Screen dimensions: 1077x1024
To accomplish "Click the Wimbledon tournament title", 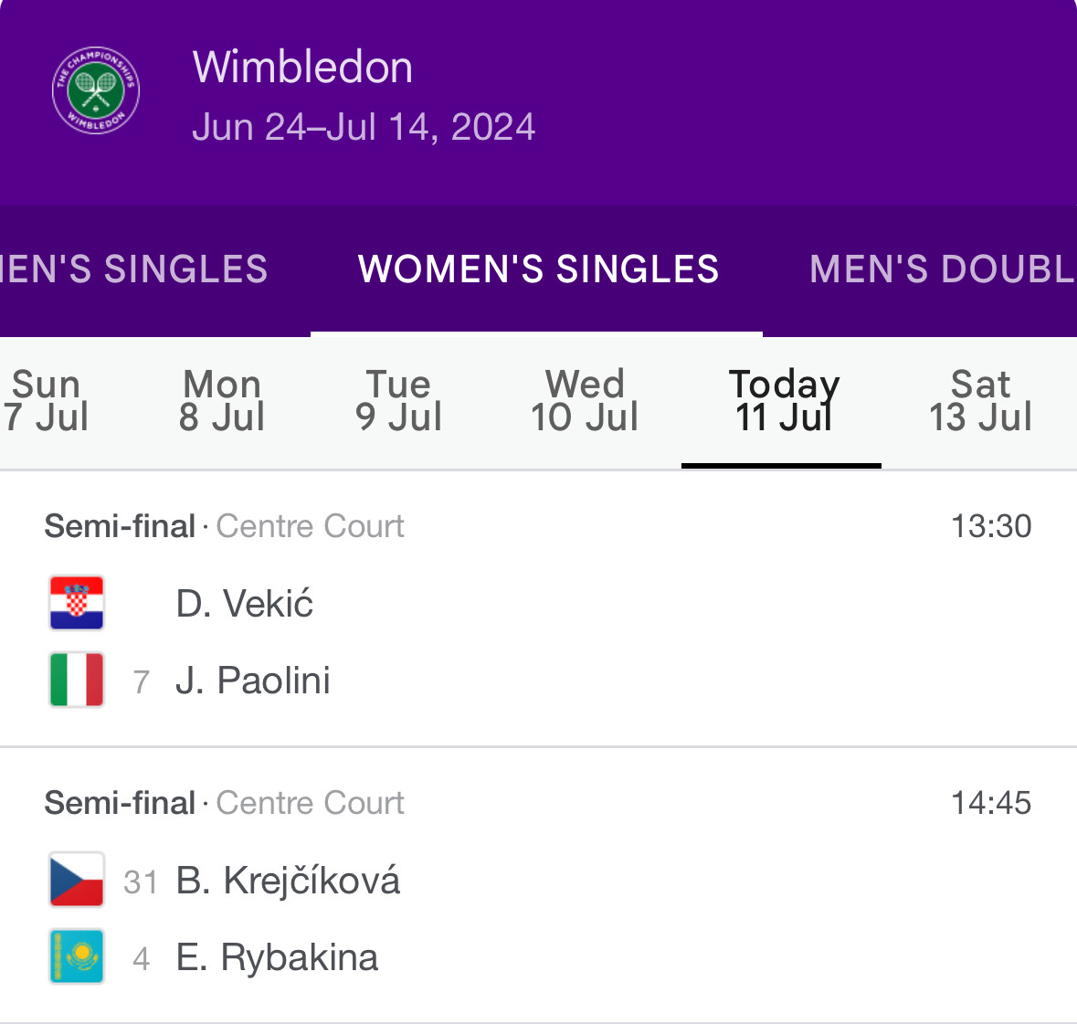I will 302,68.
